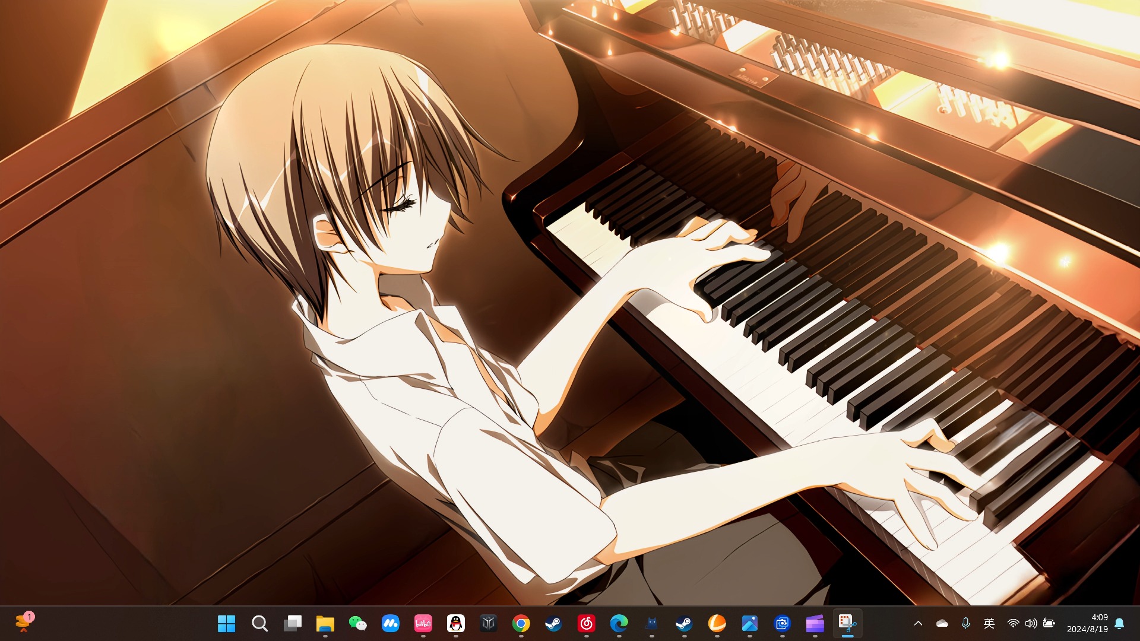Image resolution: width=1140 pixels, height=641 pixels.
Task: Open File Explorer folder icon
Action: pos(325,623)
